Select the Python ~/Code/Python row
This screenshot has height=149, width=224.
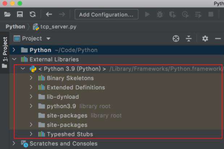pos(117,50)
